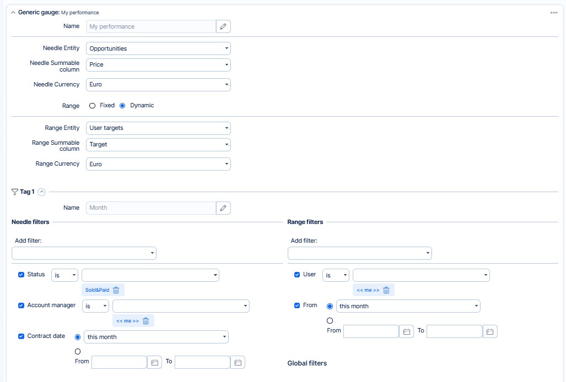Click the pencil icon next to My performance name

pos(223,26)
